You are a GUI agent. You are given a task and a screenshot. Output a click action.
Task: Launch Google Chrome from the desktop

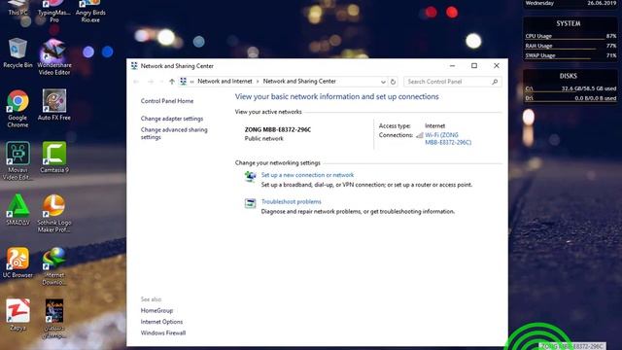coord(17,108)
